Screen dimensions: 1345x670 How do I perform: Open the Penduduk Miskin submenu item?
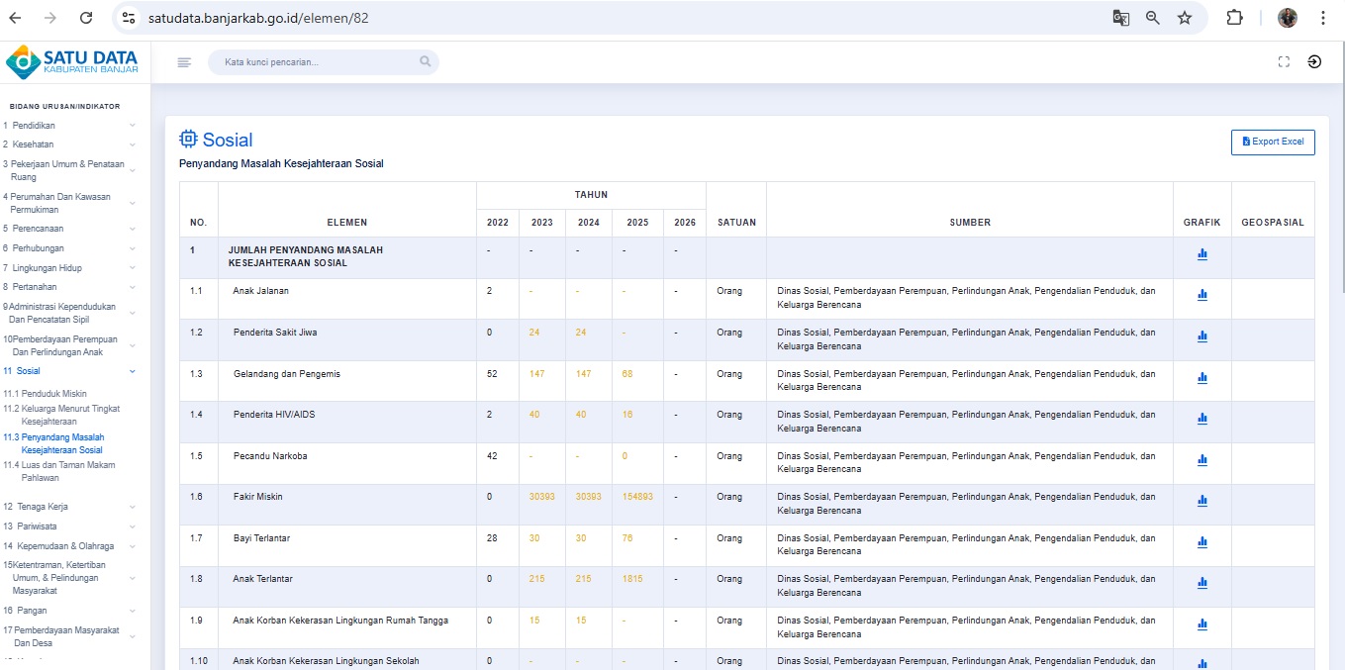(x=53, y=394)
